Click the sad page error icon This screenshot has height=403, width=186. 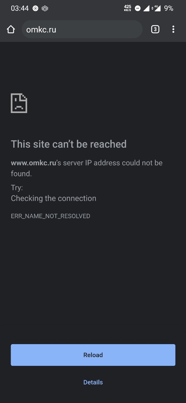coord(19,103)
